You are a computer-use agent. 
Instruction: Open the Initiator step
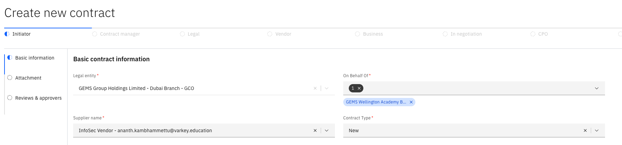tap(21, 34)
